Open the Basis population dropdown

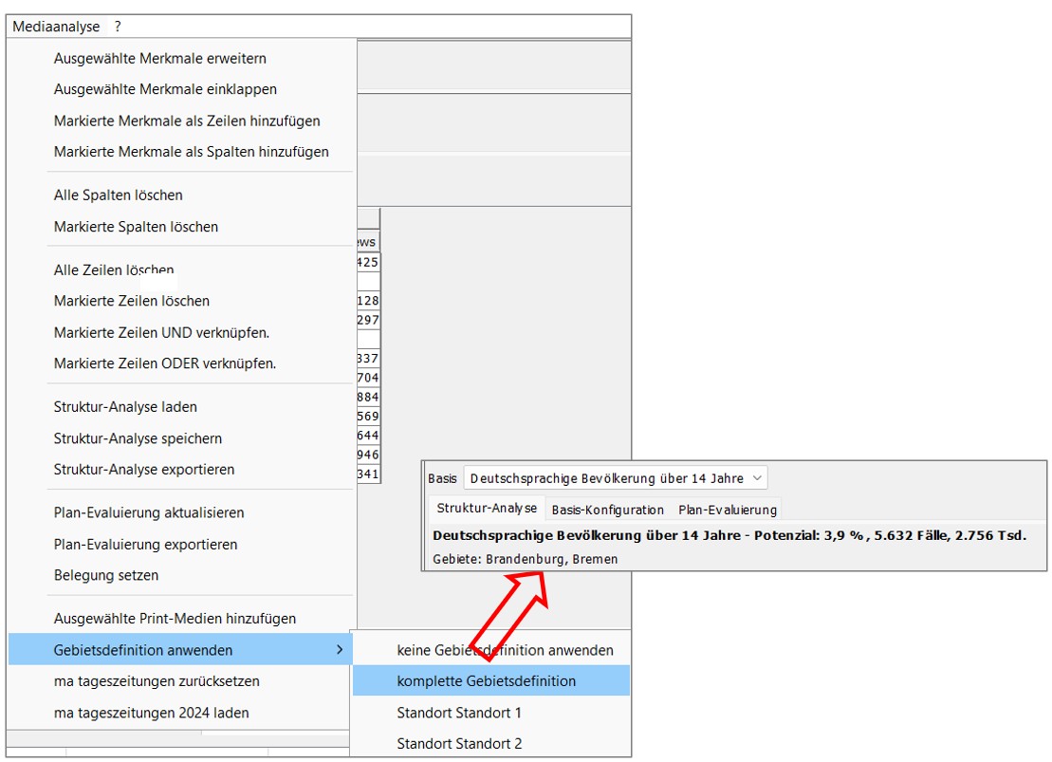615,478
